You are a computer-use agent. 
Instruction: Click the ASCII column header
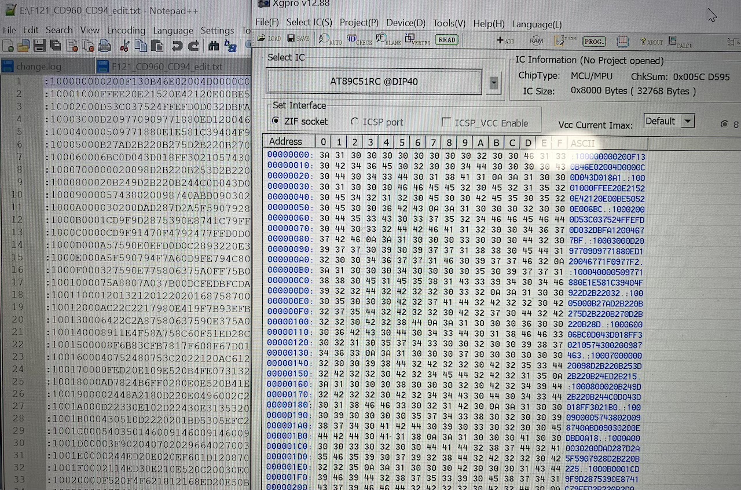click(x=582, y=142)
